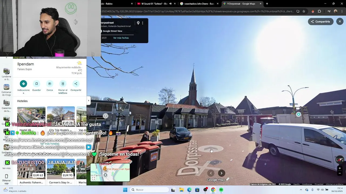Screen dimensions: 346x194
Task: Open Ver más fechas link
Action: 121,38
